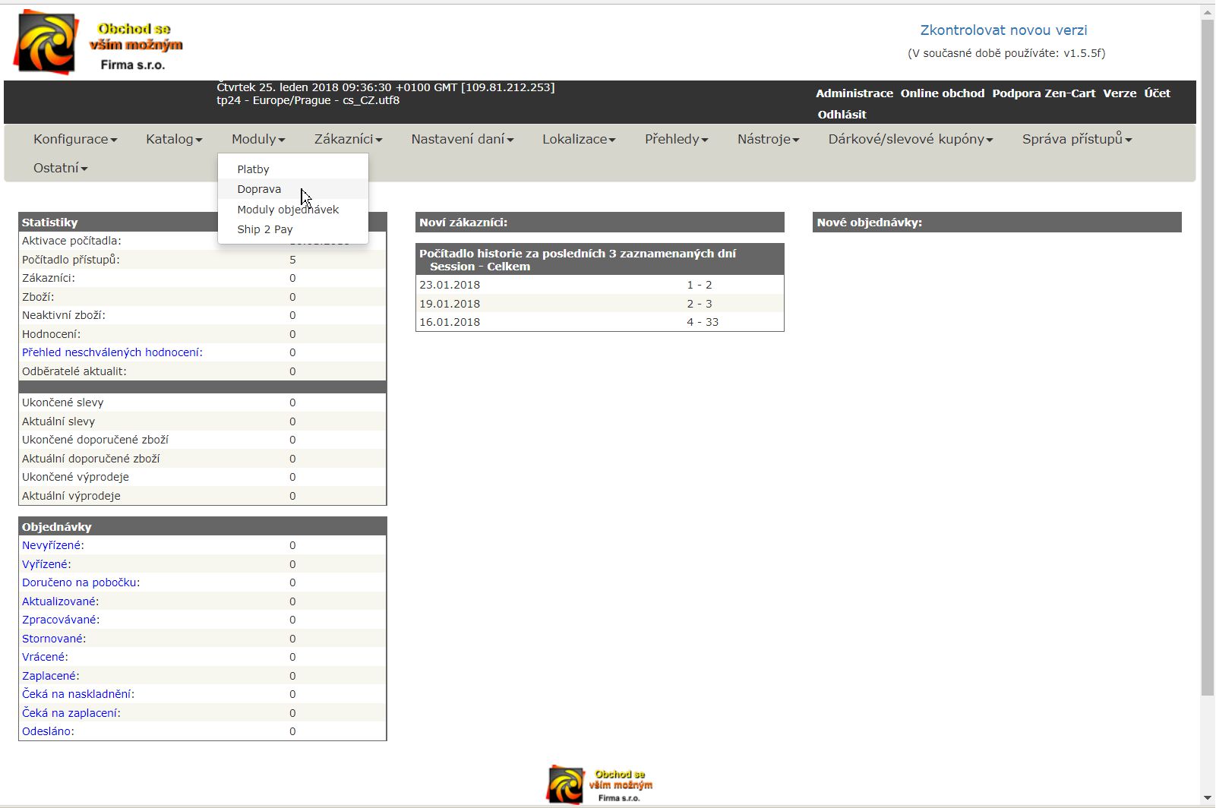Click the vertical page scrollbar
This screenshot has height=808, width=1216.
click(x=1207, y=357)
